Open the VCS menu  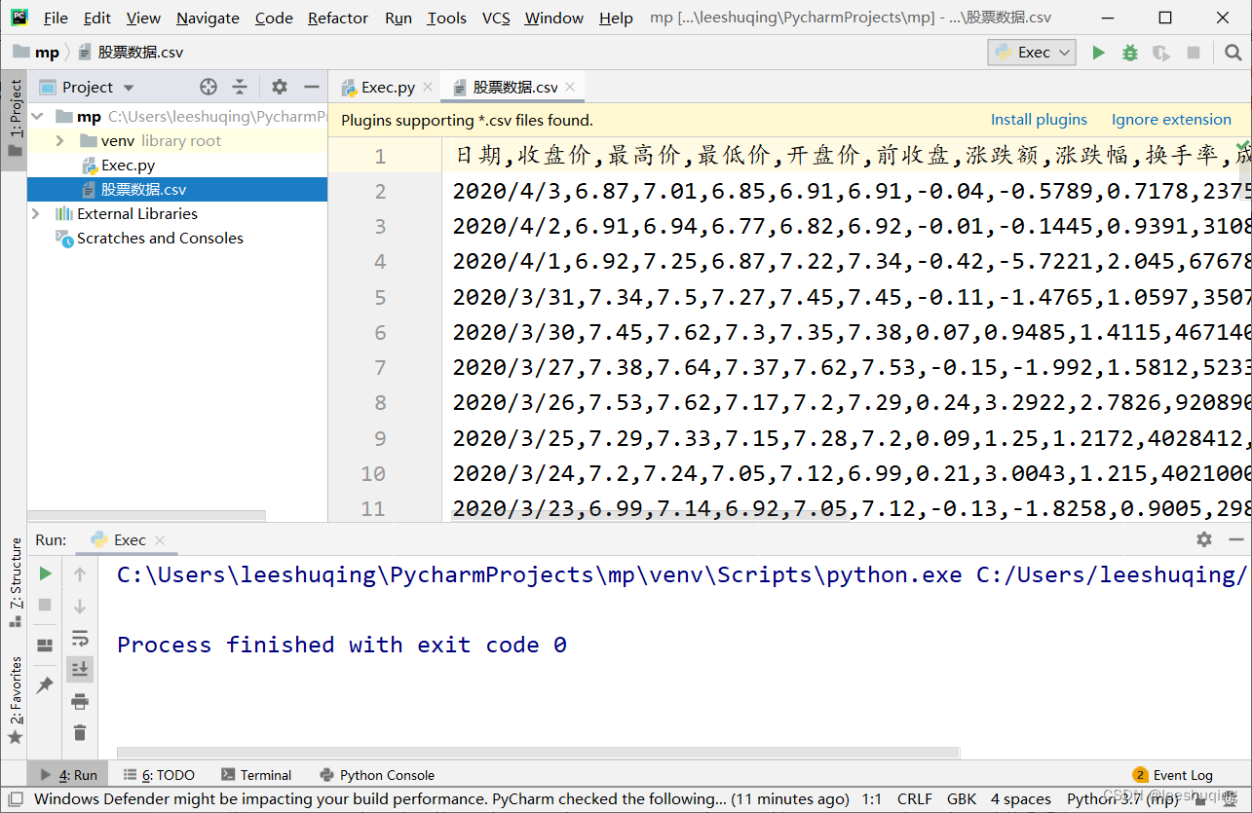pyautogui.click(x=496, y=18)
